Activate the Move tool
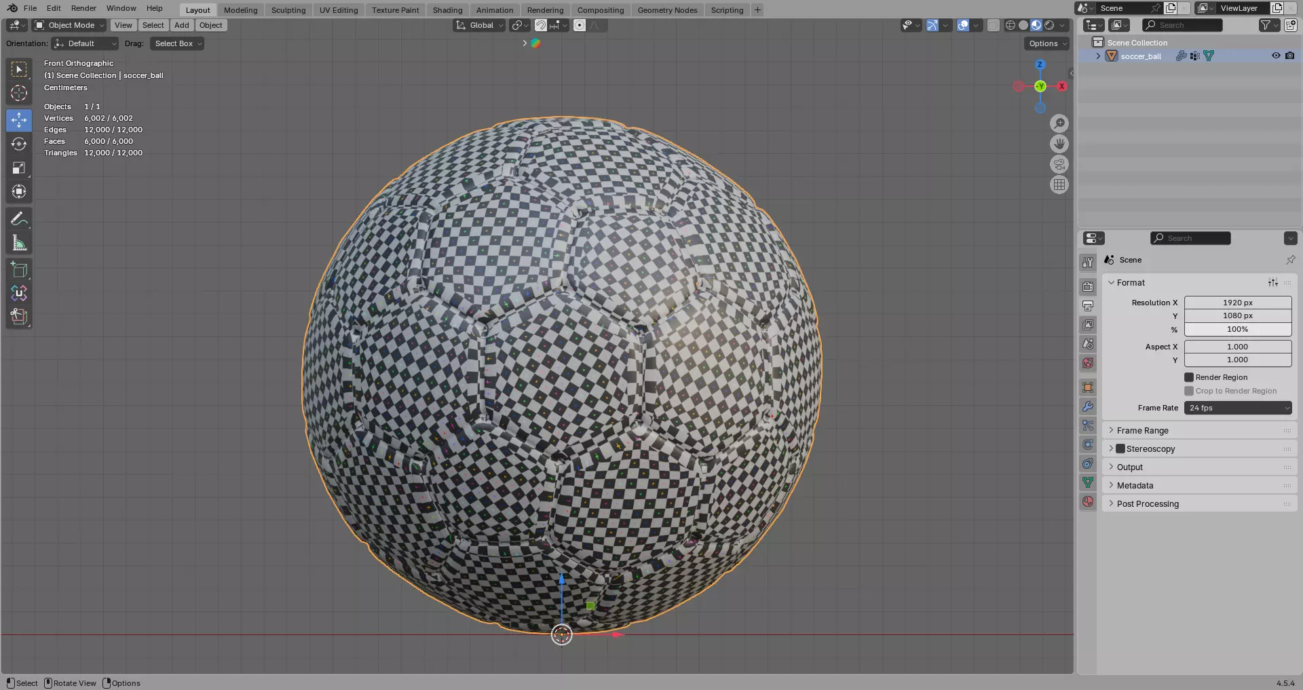 click(19, 120)
